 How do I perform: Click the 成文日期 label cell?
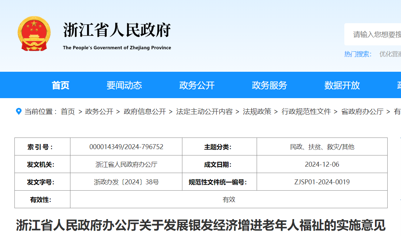(x=219, y=164)
